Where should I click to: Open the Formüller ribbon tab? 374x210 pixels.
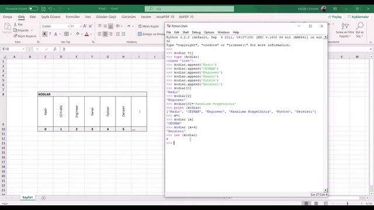pos(72,17)
